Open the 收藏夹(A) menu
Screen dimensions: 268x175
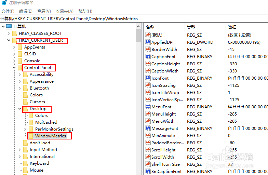(65, 11)
